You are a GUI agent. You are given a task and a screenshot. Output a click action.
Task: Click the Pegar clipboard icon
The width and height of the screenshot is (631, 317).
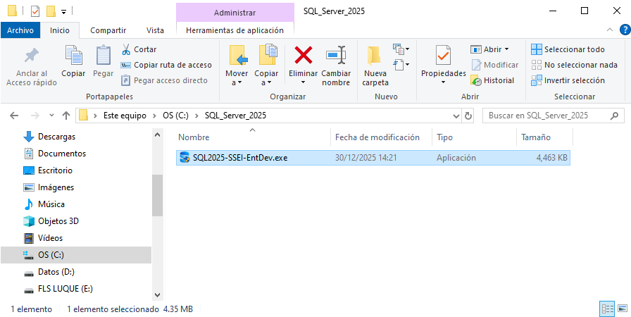(x=103, y=55)
